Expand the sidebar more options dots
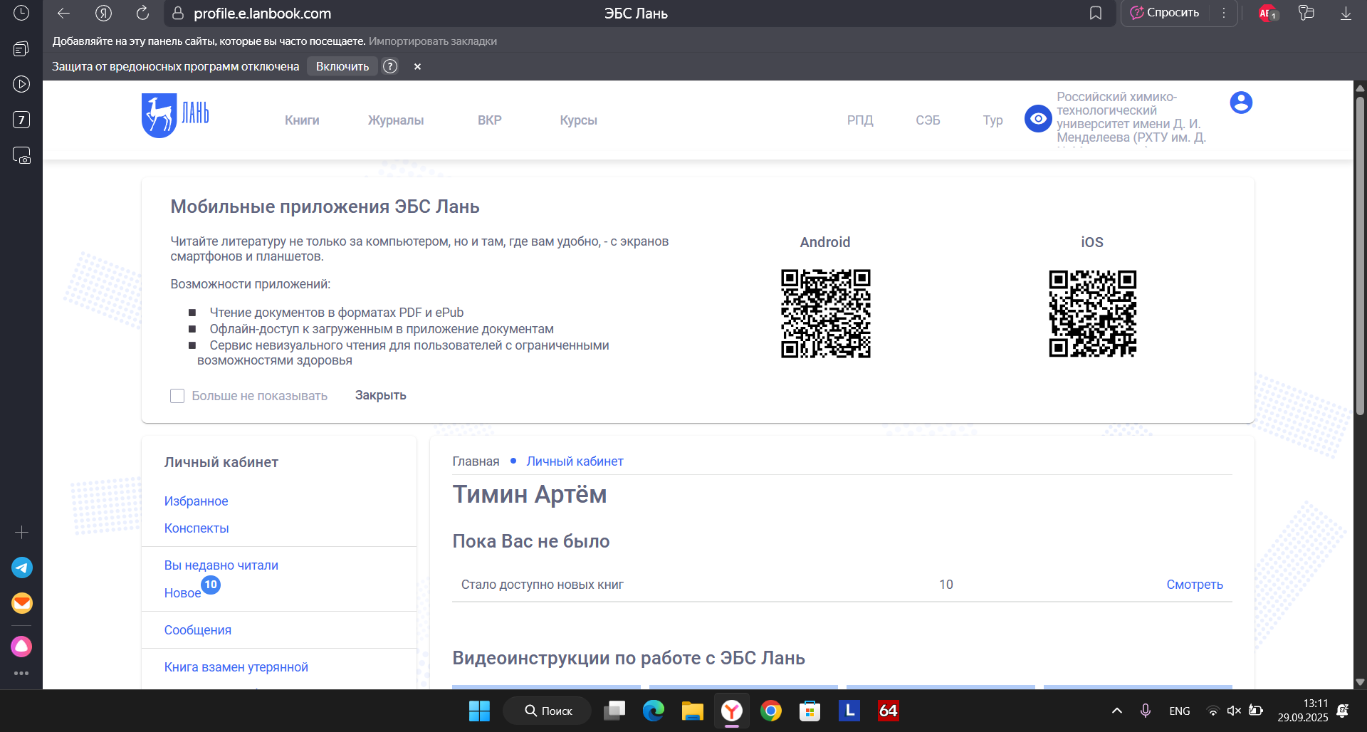This screenshot has height=732, width=1367. pos(21,673)
